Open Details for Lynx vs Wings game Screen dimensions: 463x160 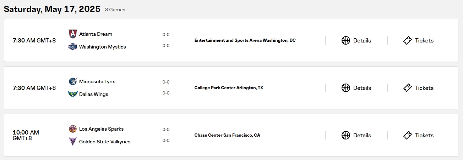point(362,88)
